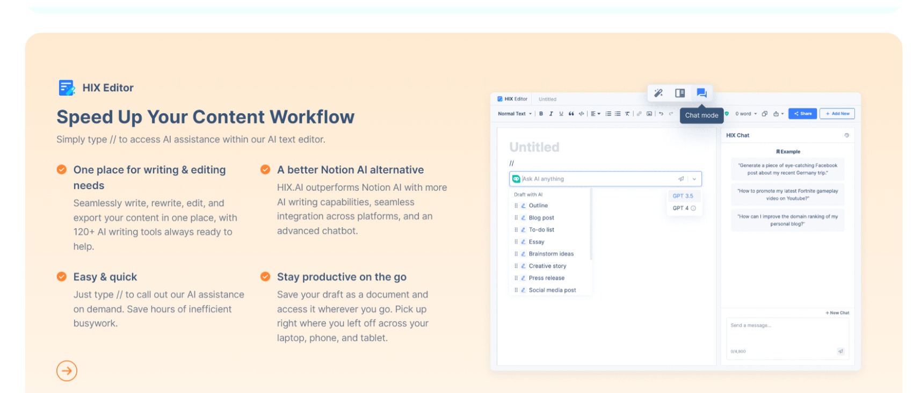Image resolution: width=913 pixels, height=393 pixels.
Task: Copy the document with the duplicate icon
Action: 765,114
